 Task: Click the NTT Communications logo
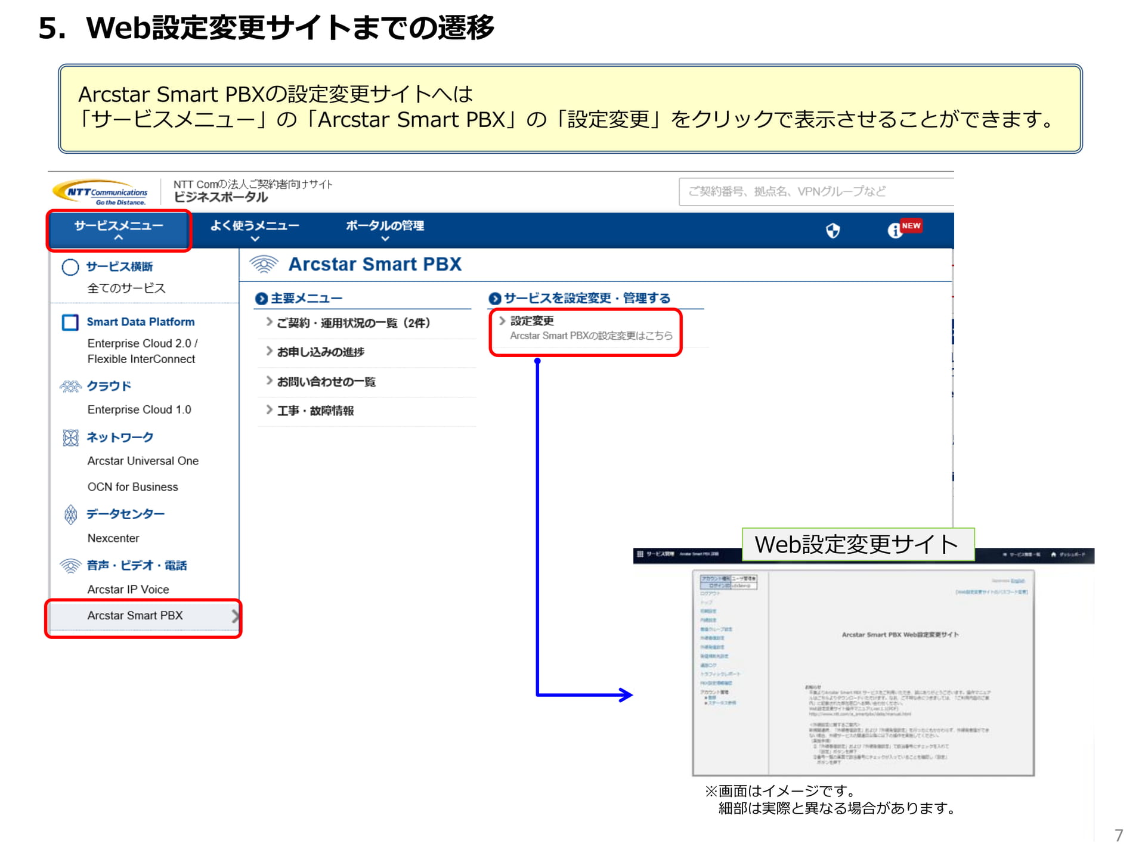point(100,192)
